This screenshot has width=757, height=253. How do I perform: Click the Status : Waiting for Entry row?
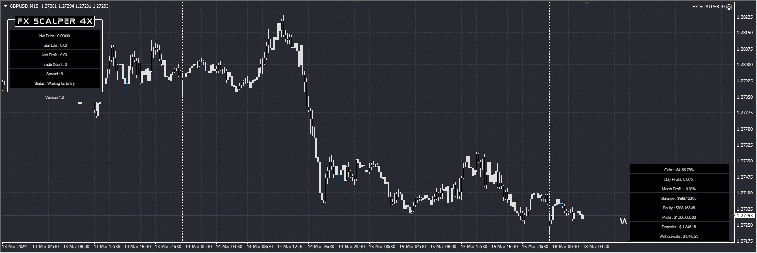point(55,83)
